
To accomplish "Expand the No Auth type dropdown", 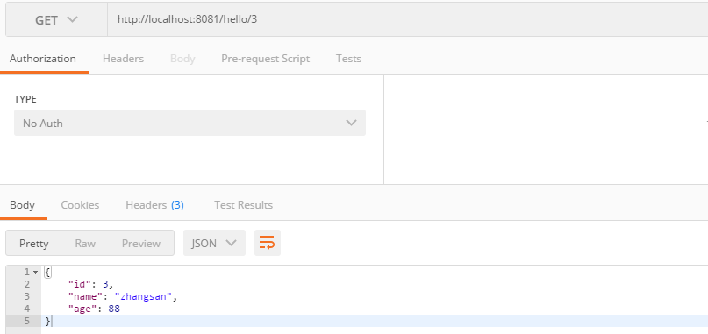I will (x=190, y=123).
